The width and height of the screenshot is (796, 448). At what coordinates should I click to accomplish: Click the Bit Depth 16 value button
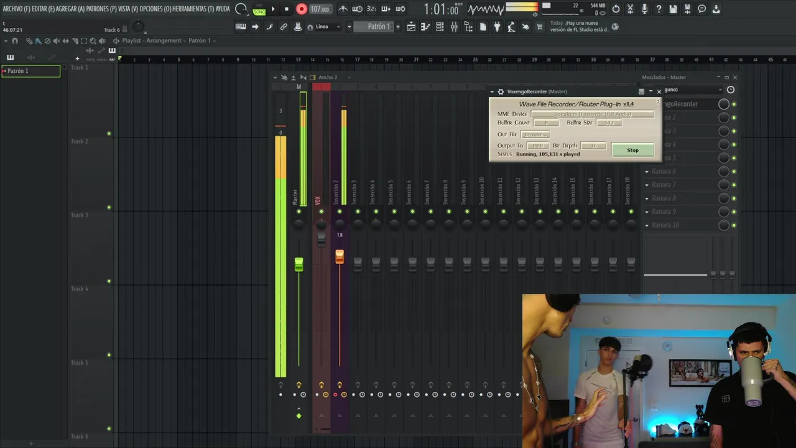tap(593, 146)
